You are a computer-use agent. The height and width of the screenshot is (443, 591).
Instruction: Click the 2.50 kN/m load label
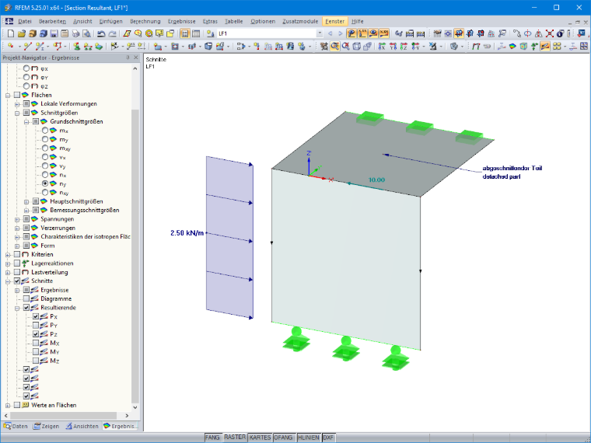tap(187, 233)
